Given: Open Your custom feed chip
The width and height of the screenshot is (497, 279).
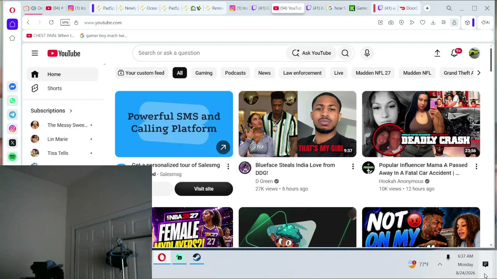Looking at the screenshot, I should (141, 73).
